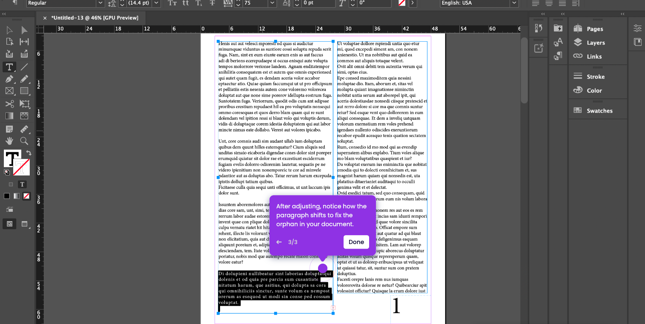
Task: Activate the Hand tool
Action: (9, 141)
